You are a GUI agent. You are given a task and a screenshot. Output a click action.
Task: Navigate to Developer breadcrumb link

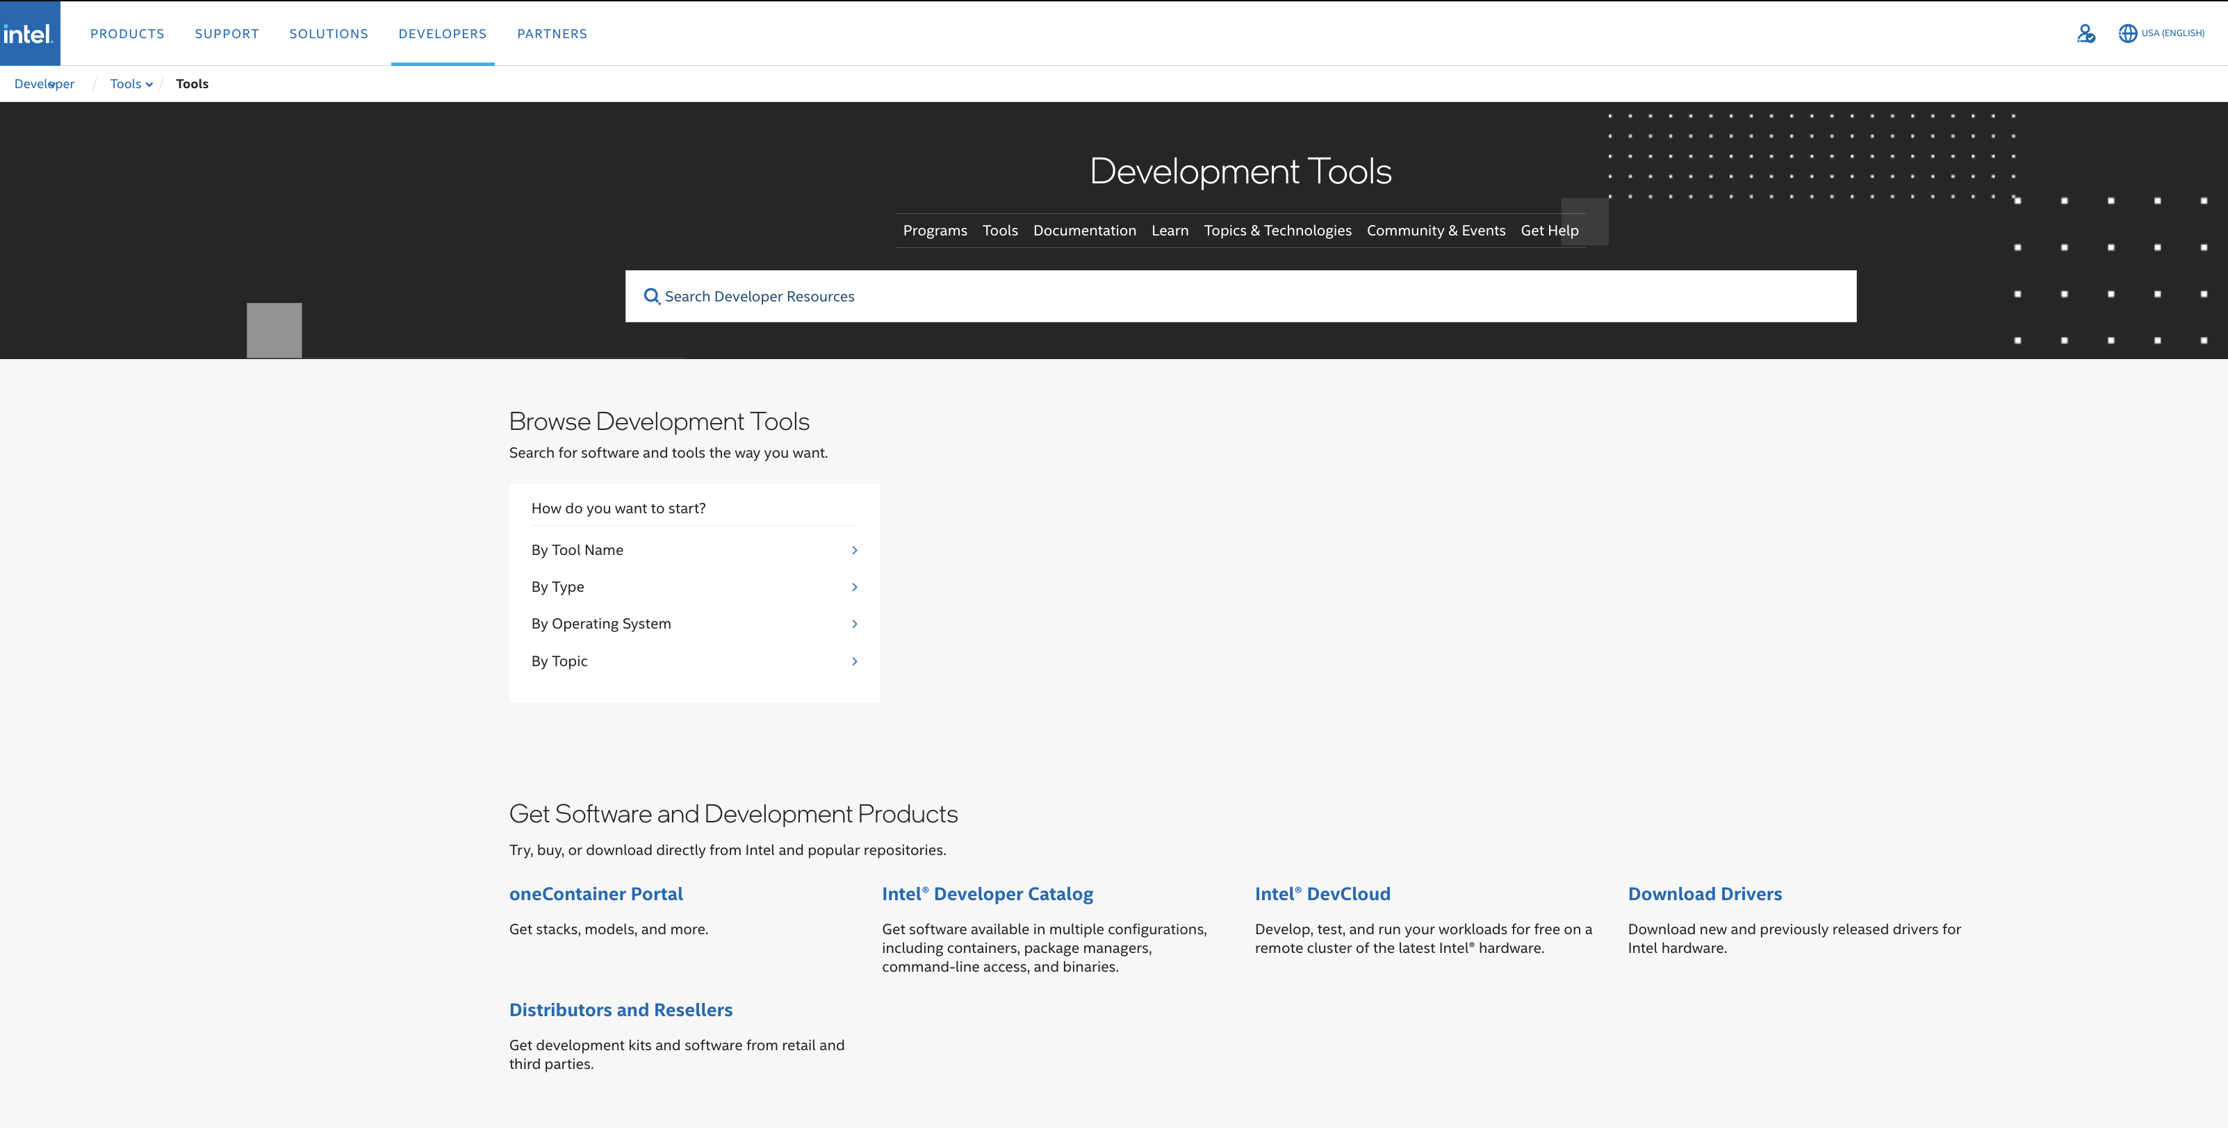point(43,83)
